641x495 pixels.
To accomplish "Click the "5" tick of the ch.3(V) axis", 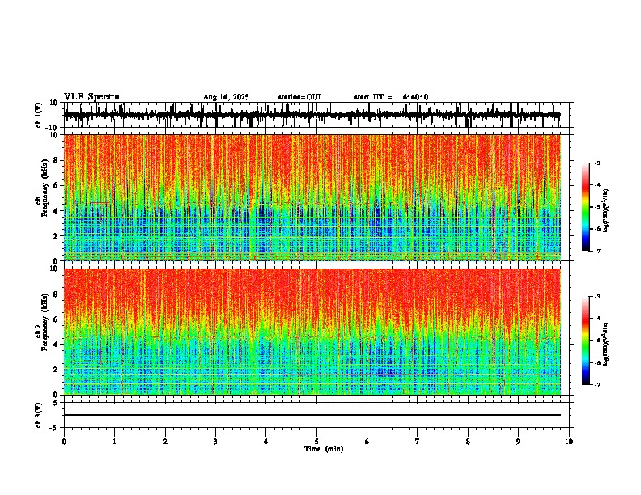I will [x=56, y=403].
